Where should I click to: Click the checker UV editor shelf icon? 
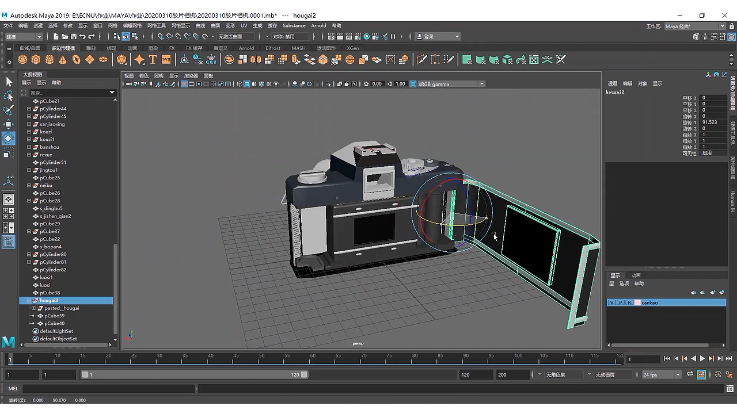534,59
